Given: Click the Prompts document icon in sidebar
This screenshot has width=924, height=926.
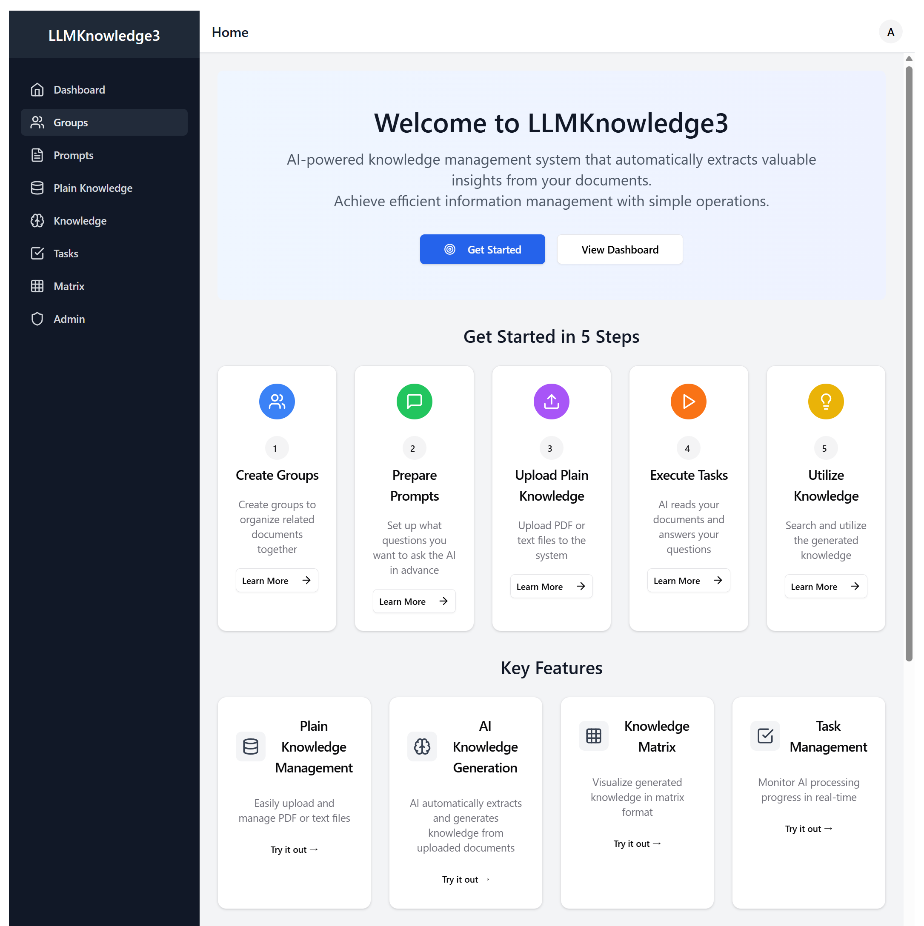Looking at the screenshot, I should click(38, 155).
